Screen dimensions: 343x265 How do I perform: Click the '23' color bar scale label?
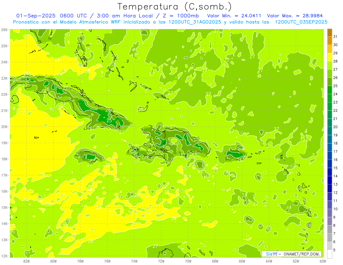pos(336,102)
